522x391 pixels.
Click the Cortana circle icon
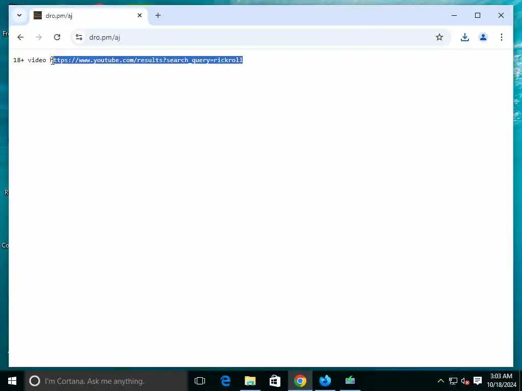coord(35,381)
